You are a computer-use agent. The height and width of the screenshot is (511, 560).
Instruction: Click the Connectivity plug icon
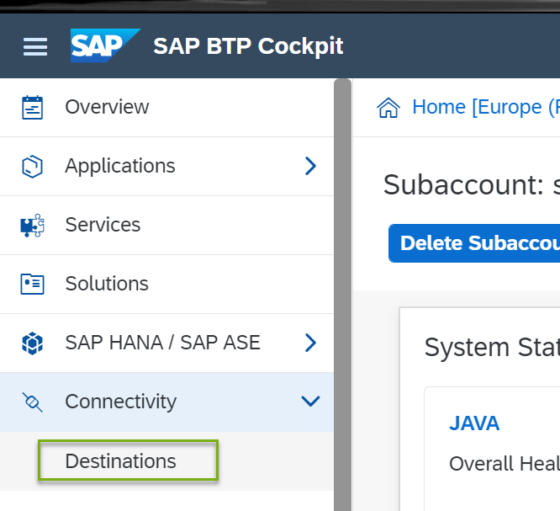(32, 402)
